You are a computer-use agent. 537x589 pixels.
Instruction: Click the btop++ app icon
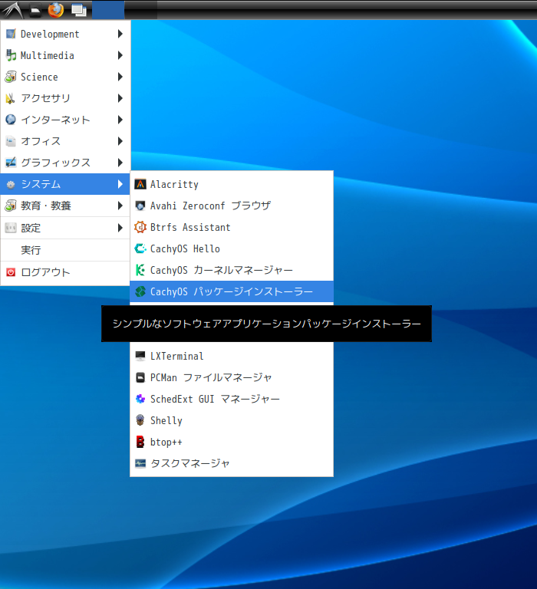[140, 442]
